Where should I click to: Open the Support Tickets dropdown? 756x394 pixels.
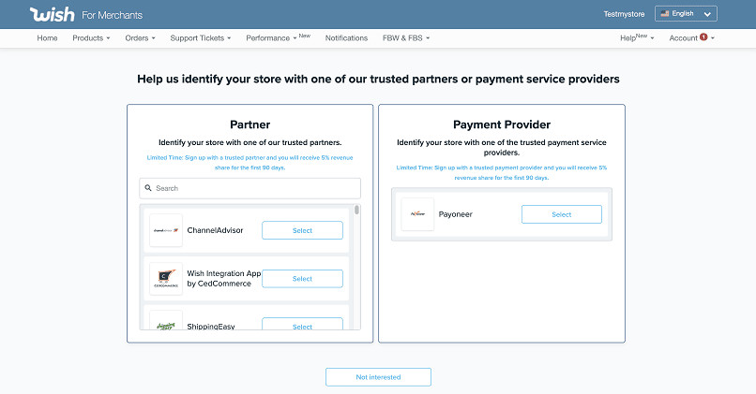pos(200,38)
